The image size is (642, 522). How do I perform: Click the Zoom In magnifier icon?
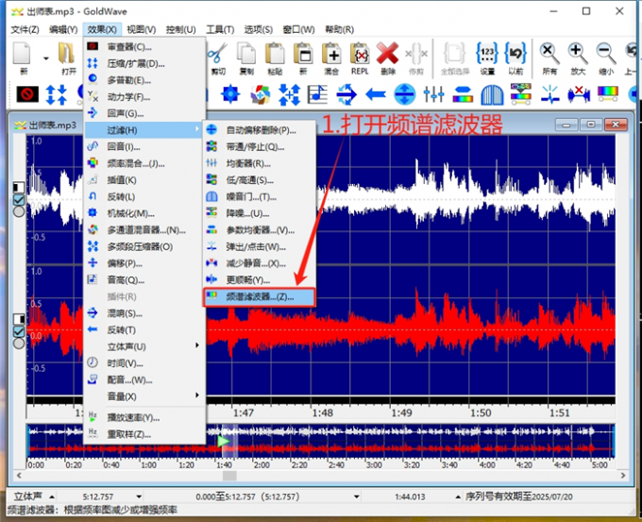pyautogui.click(x=578, y=53)
